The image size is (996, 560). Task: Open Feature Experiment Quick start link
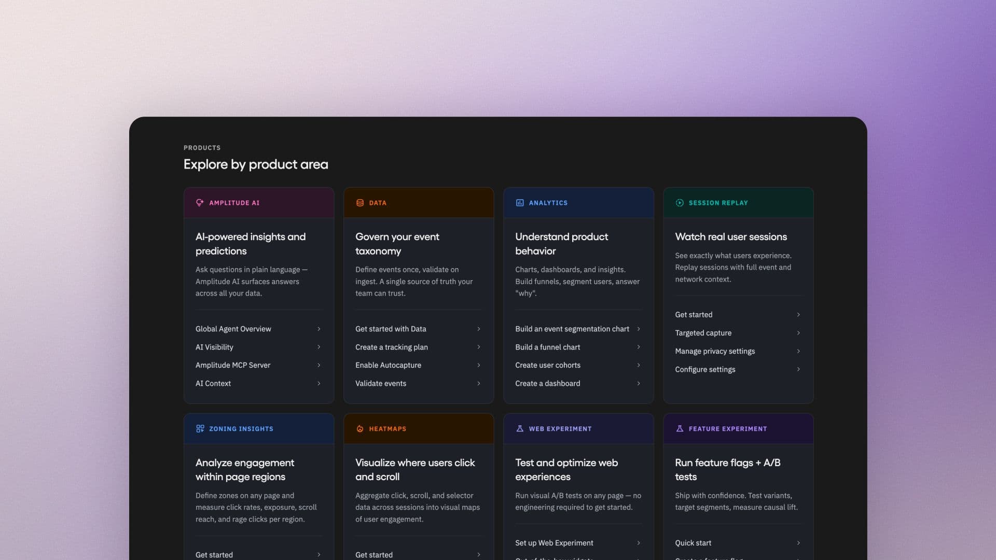pos(738,543)
